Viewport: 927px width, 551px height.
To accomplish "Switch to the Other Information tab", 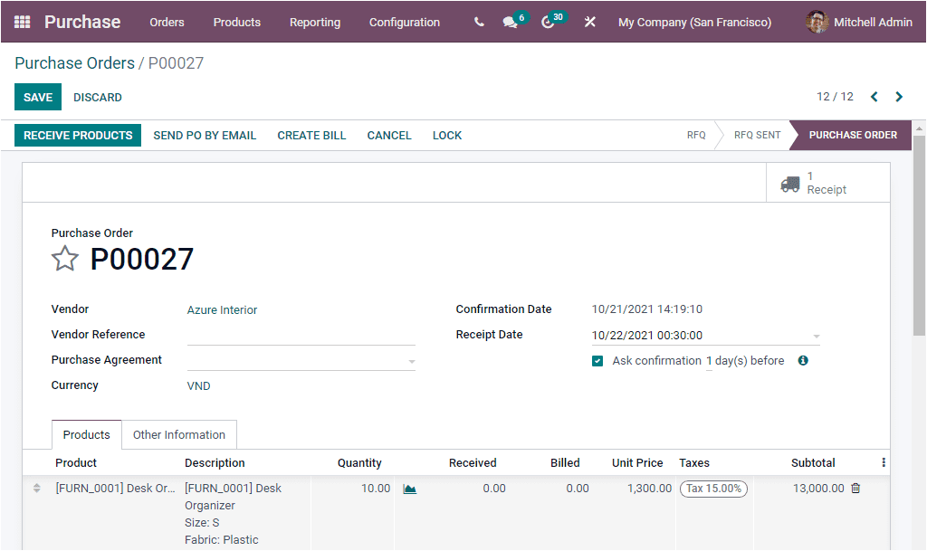I will (x=178, y=434).
